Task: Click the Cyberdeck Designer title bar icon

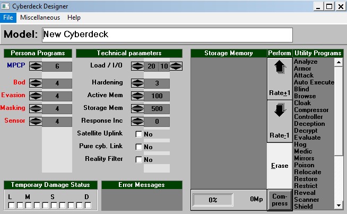Action: [x=5, y=6]
